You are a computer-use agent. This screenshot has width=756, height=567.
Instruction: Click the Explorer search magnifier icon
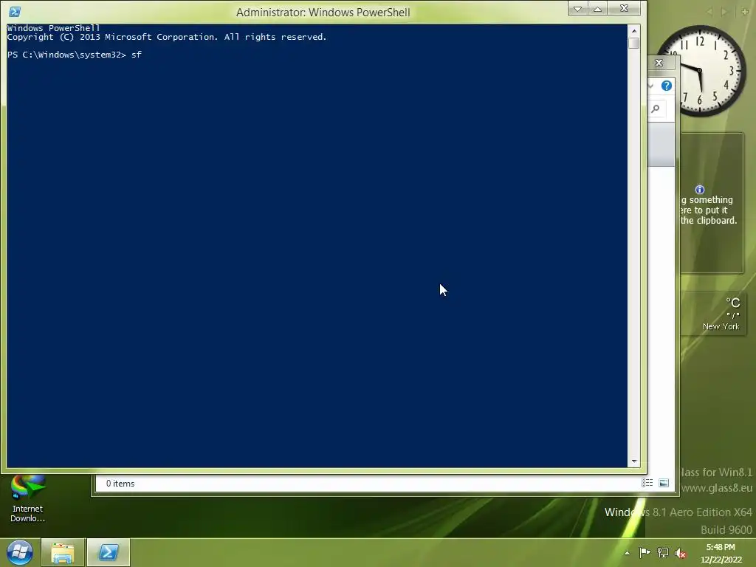[x=656, y=109]
